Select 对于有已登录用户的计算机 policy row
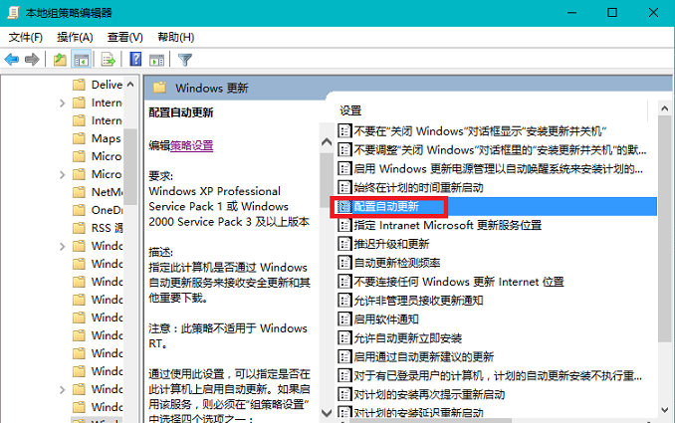 point(498,376)
